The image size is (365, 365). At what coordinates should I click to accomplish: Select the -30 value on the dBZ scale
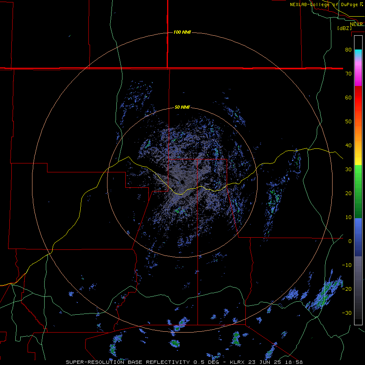pyautogui.click(x=347, y=313)
